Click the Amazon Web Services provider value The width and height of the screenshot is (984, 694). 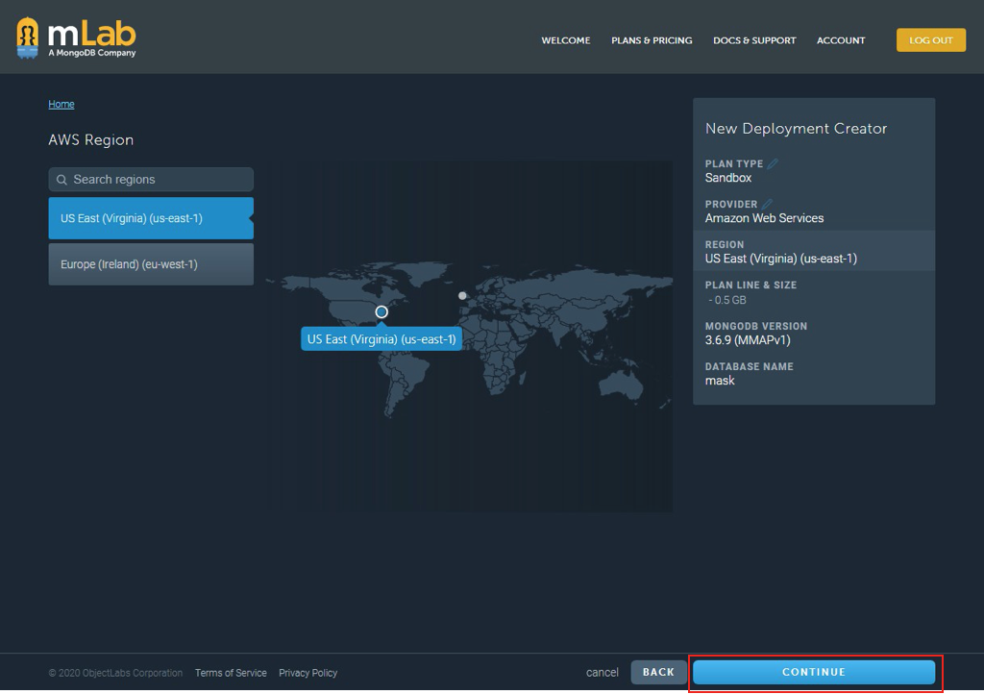pyautogui.click(x=764, y=218)
